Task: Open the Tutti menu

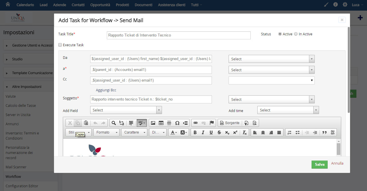Action: point(196,5)
